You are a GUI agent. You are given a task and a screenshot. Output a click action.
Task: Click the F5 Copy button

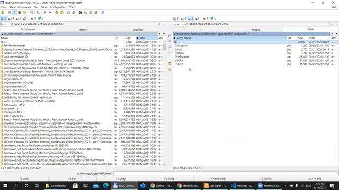(x=121, y=179)
